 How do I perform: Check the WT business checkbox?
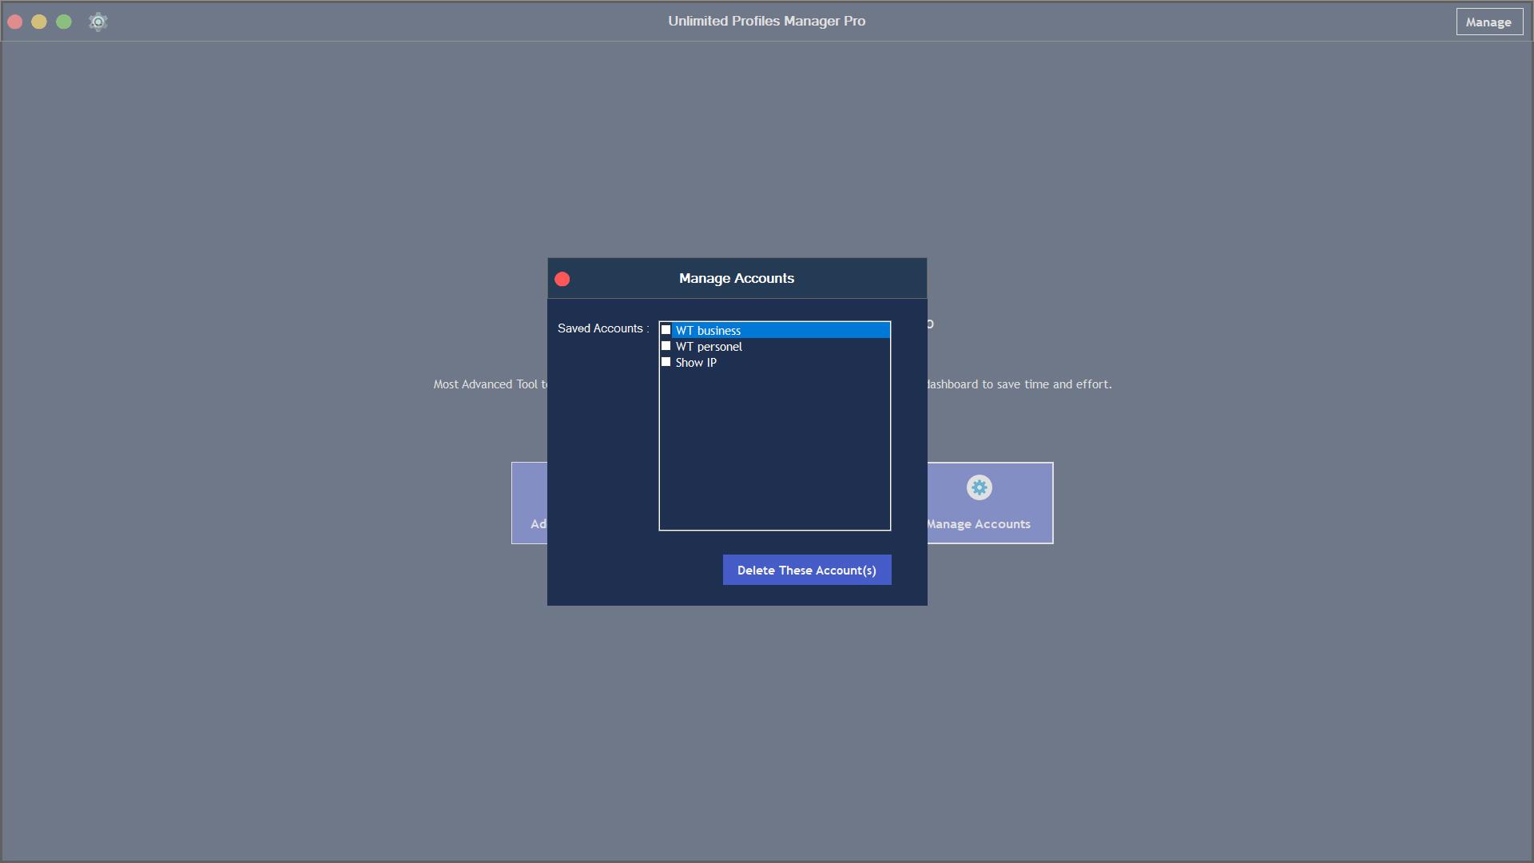pos(666,330)
